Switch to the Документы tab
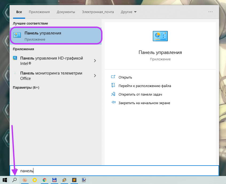The image size is (226, 184). [66, 12]
